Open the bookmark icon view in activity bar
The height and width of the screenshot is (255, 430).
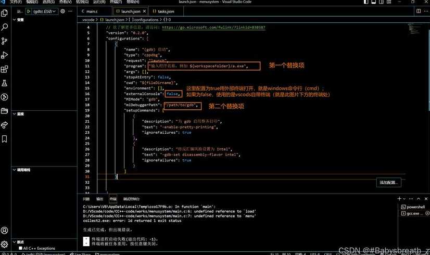(x=4, y=139)
